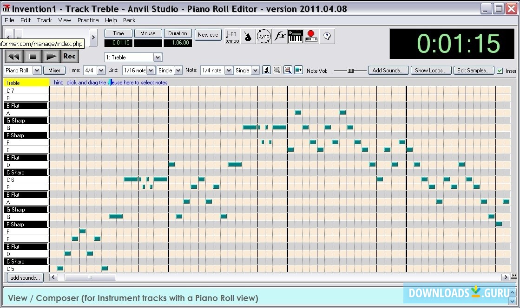
Task: Open the View menu
Action: (x=65, y=20)
